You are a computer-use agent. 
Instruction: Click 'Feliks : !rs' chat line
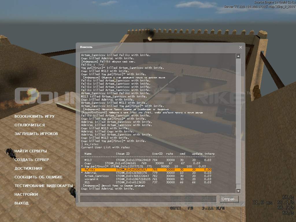pyautogui.click(x=92, y=65)
